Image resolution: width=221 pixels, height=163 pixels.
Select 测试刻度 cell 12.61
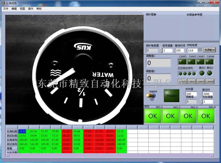pyautogui.click(x=121, y=136)
